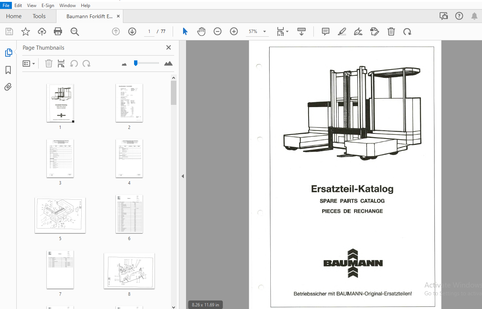The width and height of the screenshot is (482, 309).
Task: Open the share/chat icon top right
Action: pos(443,16)
